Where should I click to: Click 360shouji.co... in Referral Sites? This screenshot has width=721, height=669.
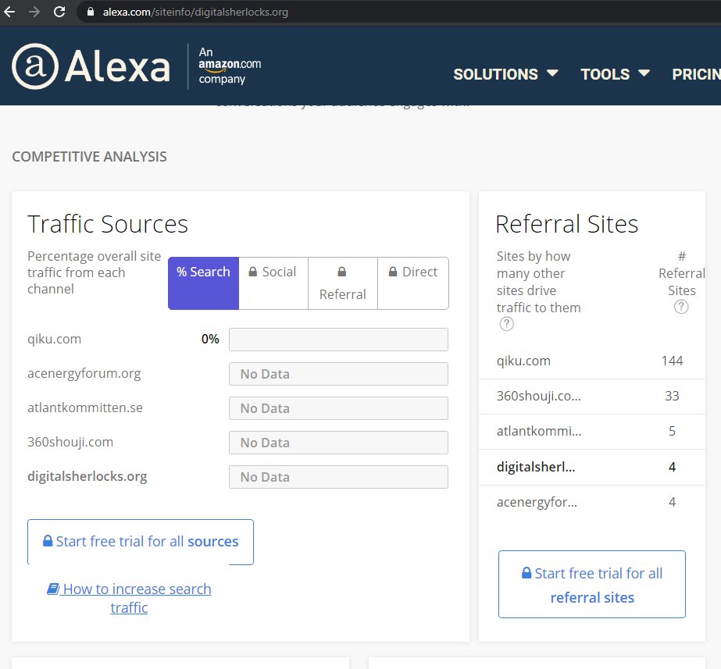538,396
